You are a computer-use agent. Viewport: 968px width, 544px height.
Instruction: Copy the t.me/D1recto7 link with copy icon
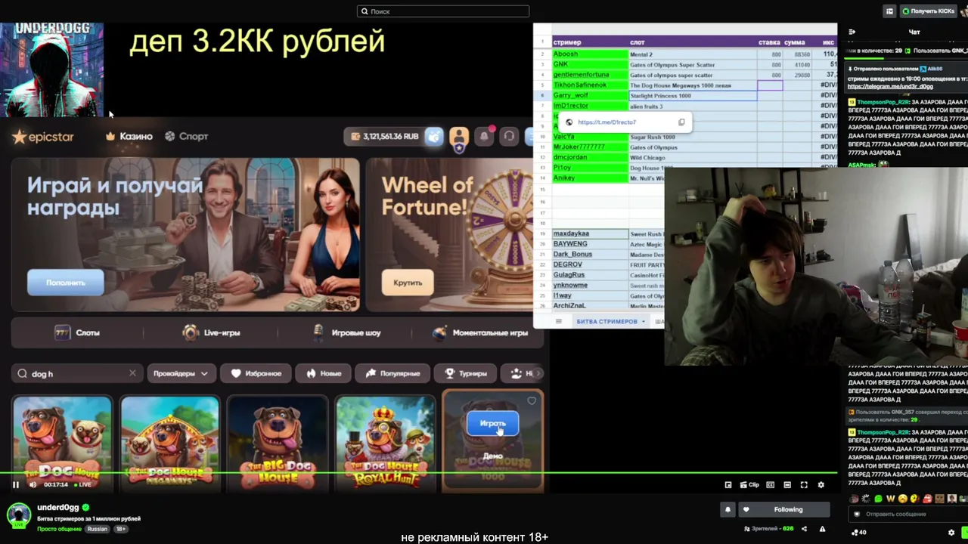tap(681, 122)
